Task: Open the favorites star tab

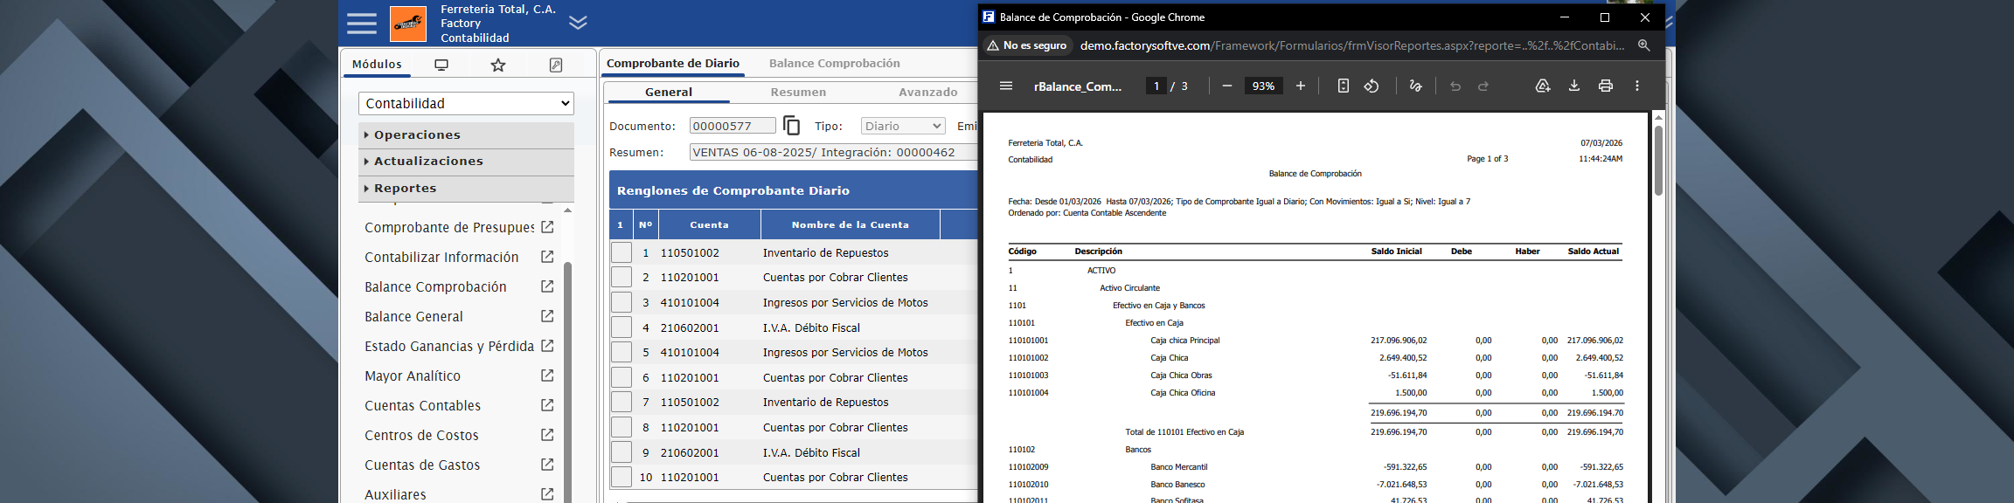Action: pyautogui.click(x=498, y=65)
